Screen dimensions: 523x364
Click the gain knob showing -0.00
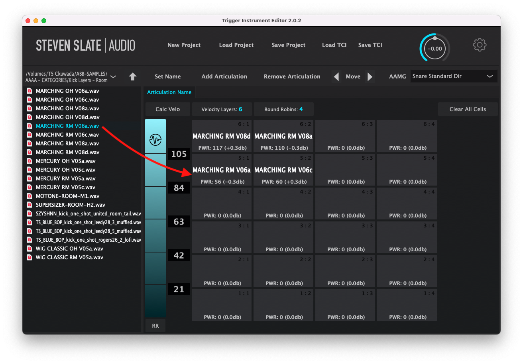click(x=435, y=49)
